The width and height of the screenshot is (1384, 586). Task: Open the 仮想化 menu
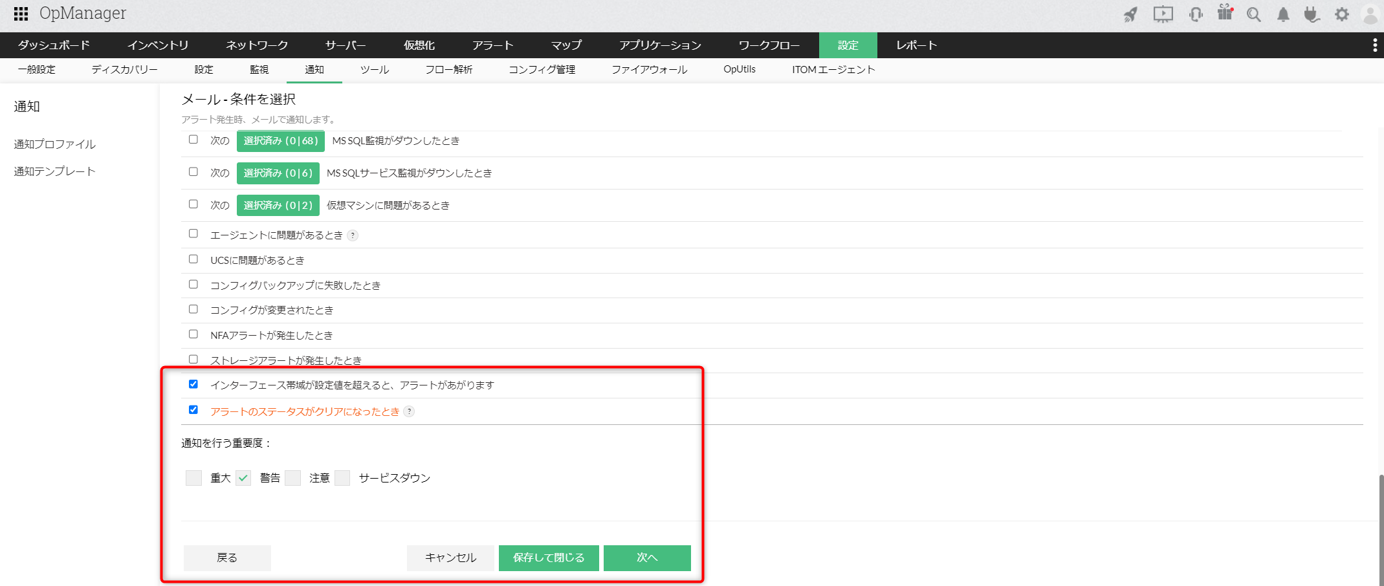click(x=419, y=45)
